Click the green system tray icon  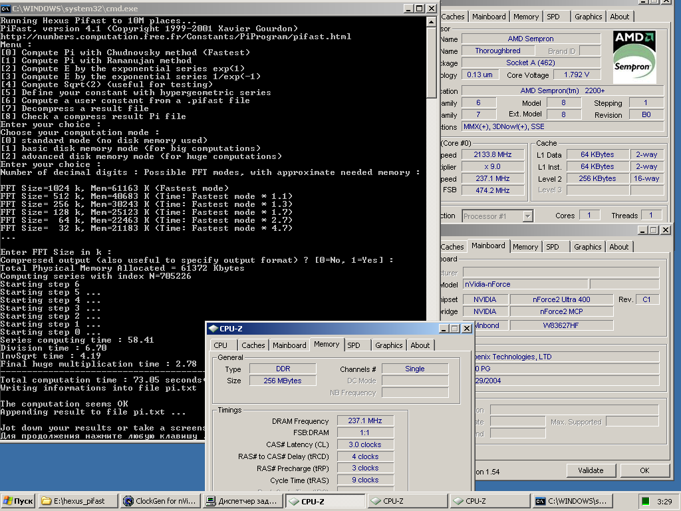pos(645,501)
